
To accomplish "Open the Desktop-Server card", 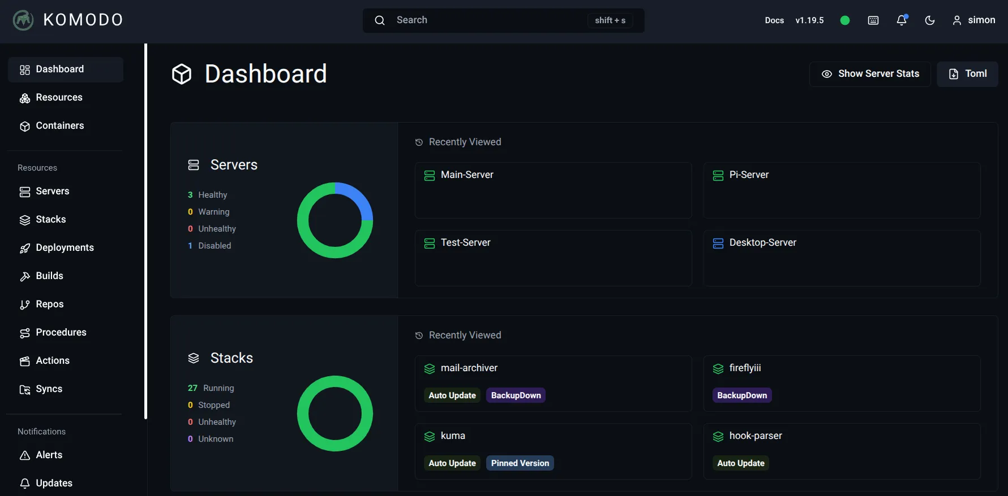I will tap(842, 258).
